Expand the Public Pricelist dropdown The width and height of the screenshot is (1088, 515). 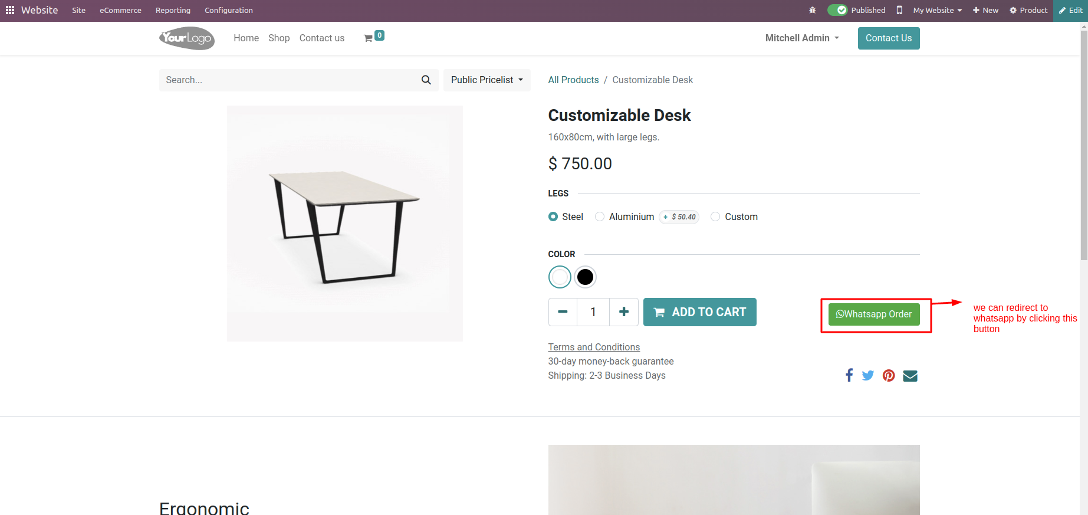coord(487,80)
